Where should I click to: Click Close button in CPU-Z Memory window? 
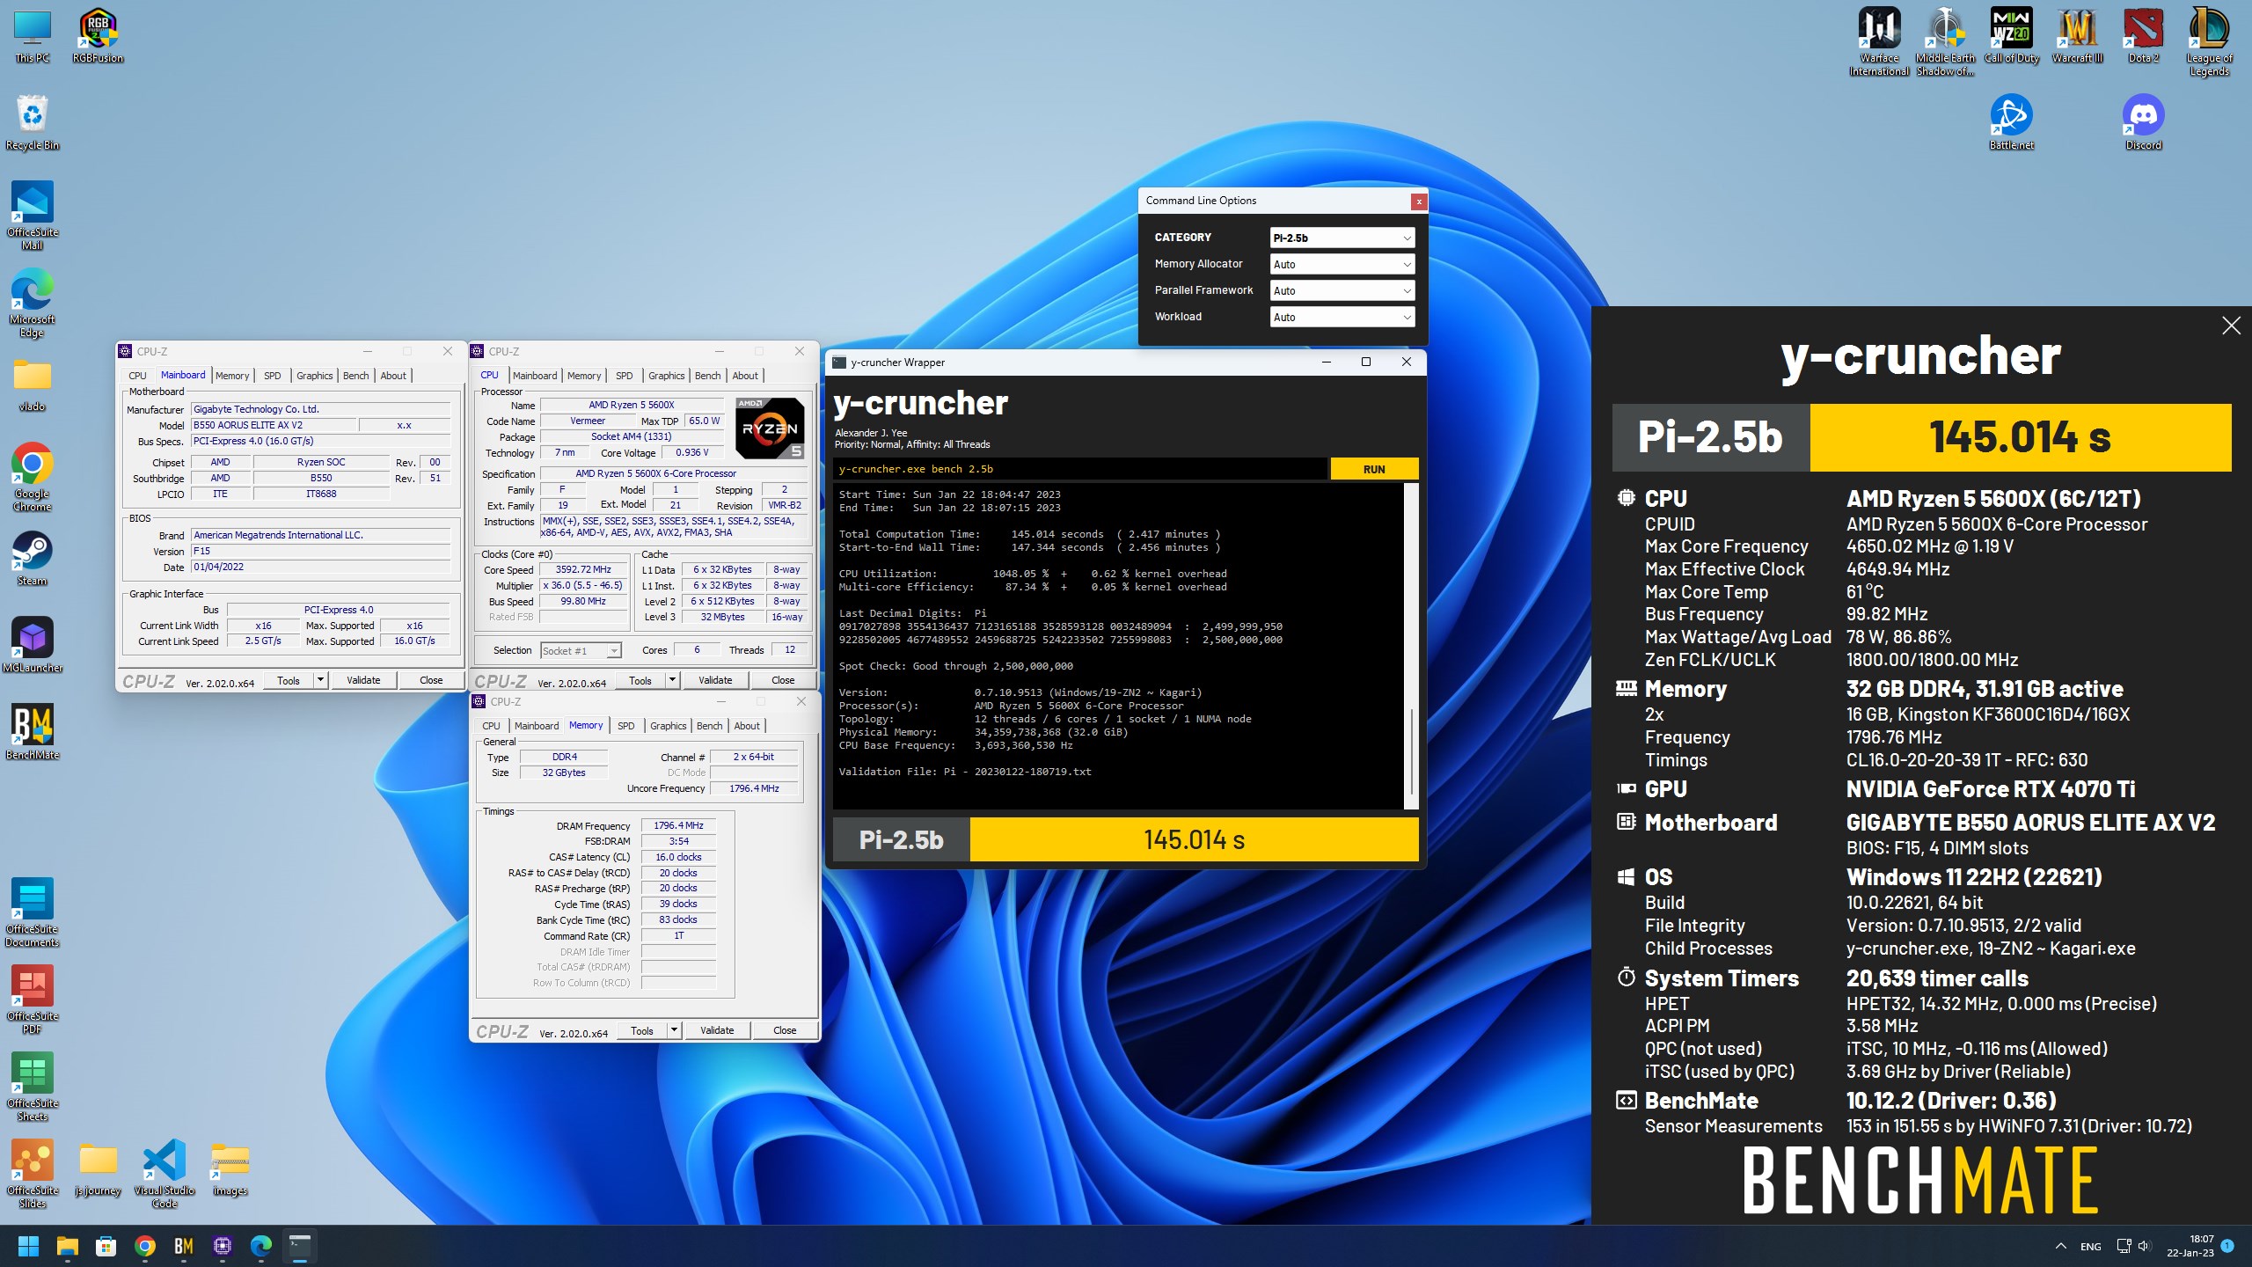785,1030
